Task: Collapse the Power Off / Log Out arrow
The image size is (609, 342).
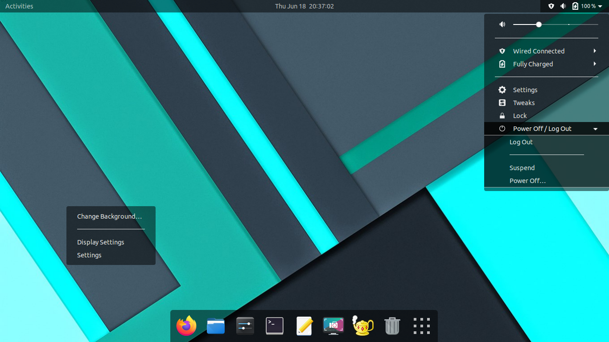Action: [x=596, y=129]
